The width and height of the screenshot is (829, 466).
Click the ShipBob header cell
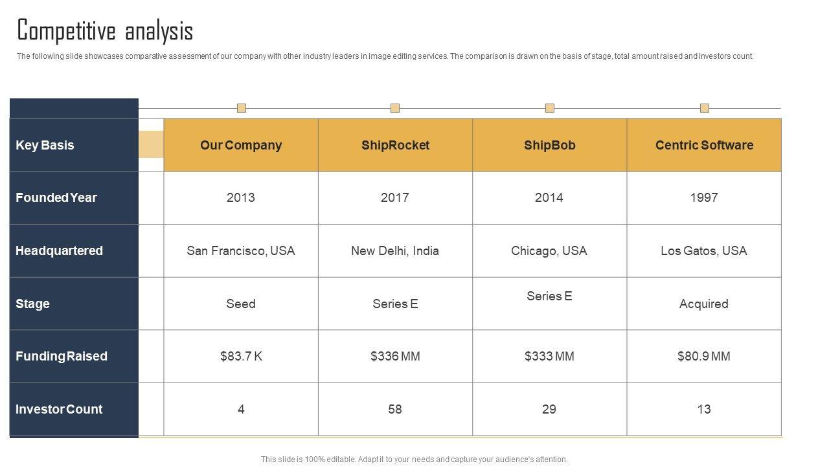pyautogui.click(x=549, y=145)
